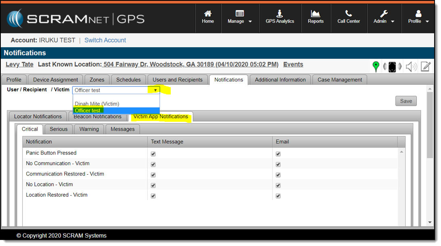Expand the Manage dropdown menu

coord(240,18)
